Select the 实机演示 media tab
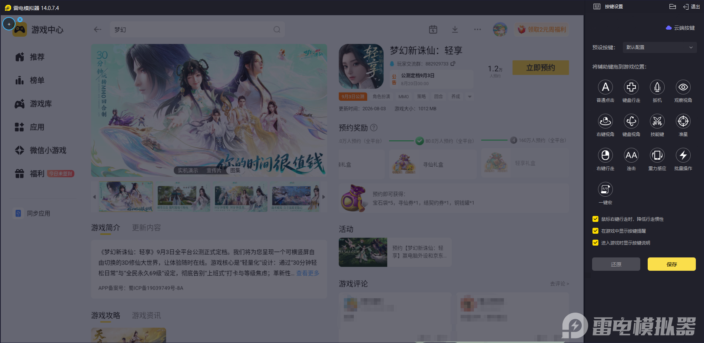This screenshot has width=704, height=343. pos(188,170)
